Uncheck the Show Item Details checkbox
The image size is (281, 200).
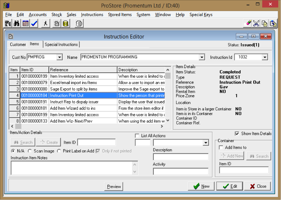click(x=237, y=134)
